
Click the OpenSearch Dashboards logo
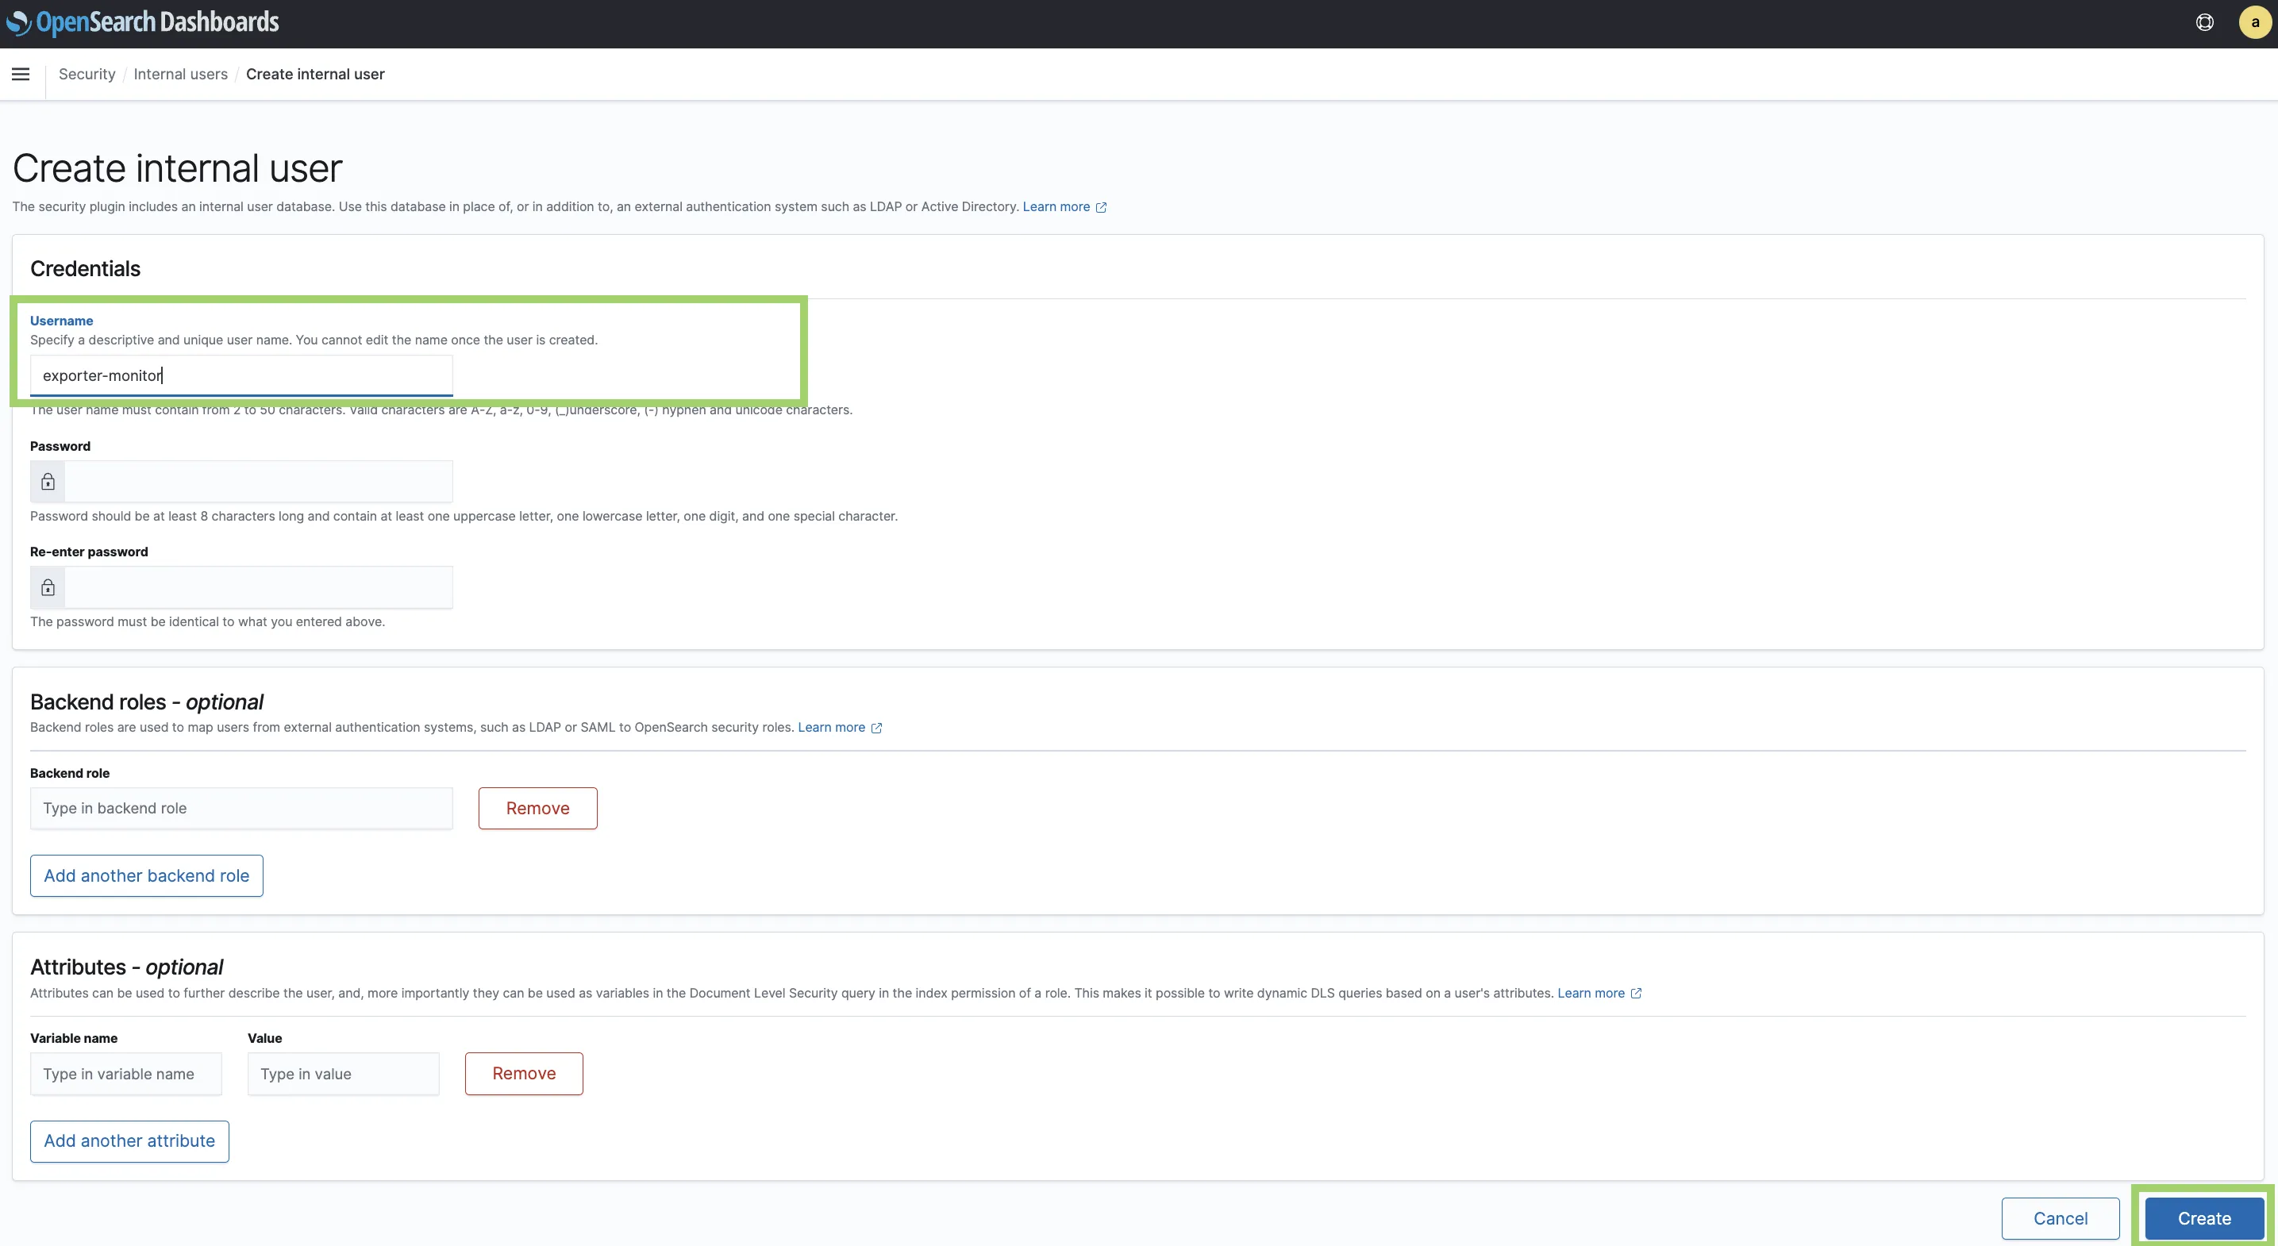point(142,22)
